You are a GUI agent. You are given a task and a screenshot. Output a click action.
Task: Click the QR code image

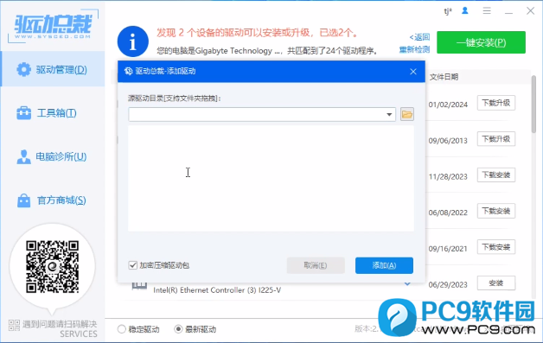[x=52, y=266]
